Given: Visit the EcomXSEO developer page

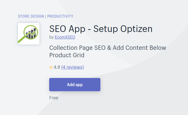Looking at the screenshot, I should 65,37.
